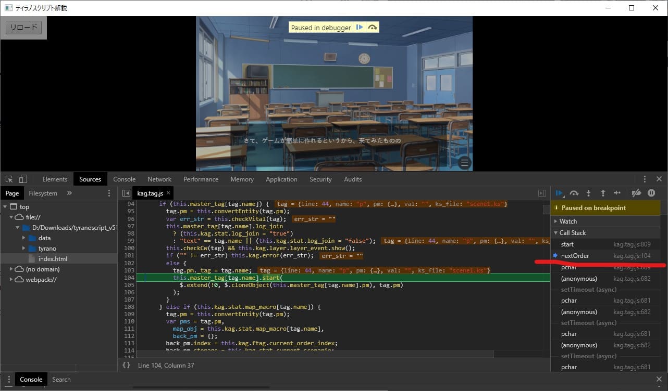Click the リロード button
This screenshot has width=668, height=391.
(23, 28)
